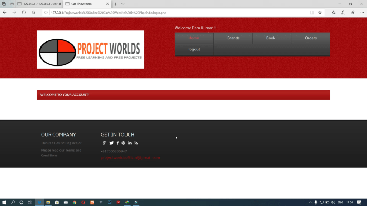Toggle reading view in the address bar

pyautogui.click(x=312, y=12)
